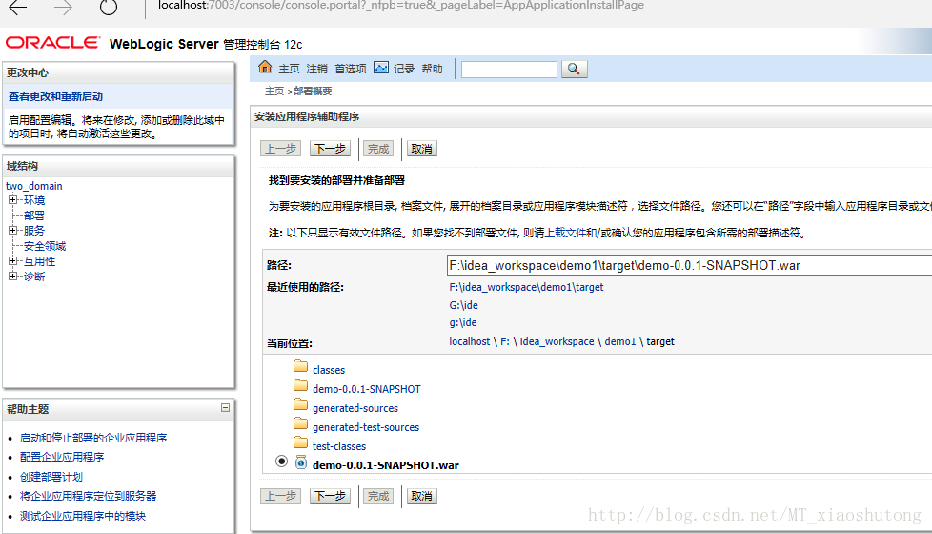Expand the 服务 tree node
Viewport: 932px width, 534px height.
point(12,230)
